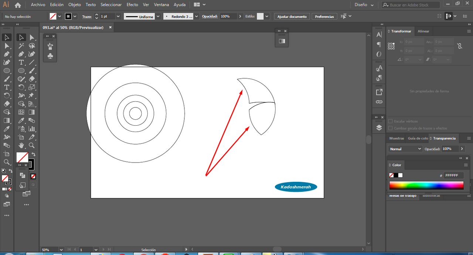The width and height of the screenshot is (473, 255).
Task: Select the Lasso tool
Action: point(32,46)
